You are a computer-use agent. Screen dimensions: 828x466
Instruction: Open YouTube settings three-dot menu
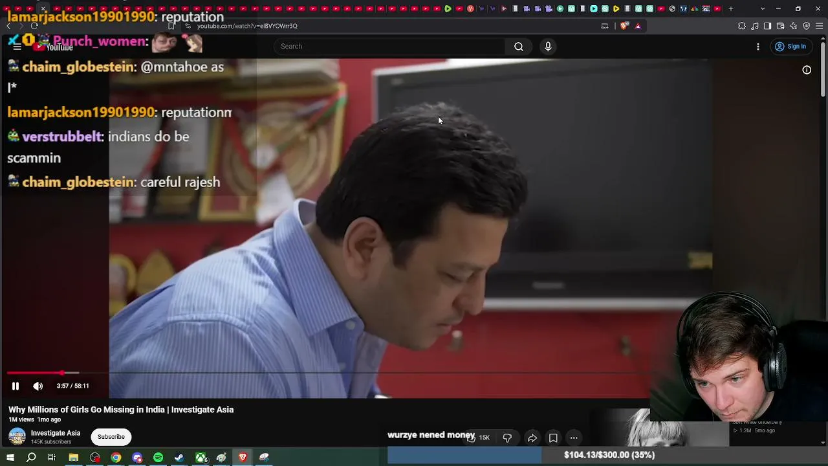[x=758, y=47]
